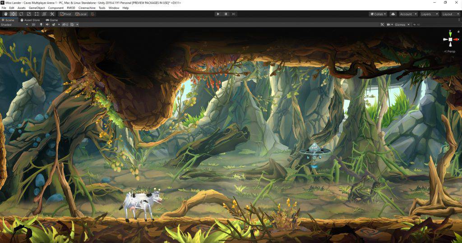
Task: Open the Window menu
Action: pos(114,8)
